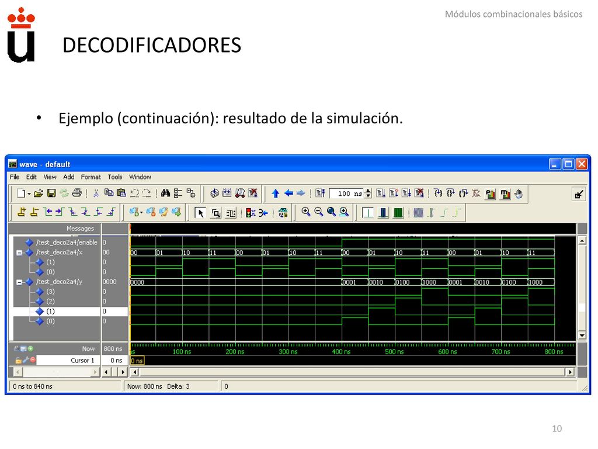This screenshot has width=598, height=449.
Task: Toggle the Zoom mode tool
Action: click(x=216, y=213)
